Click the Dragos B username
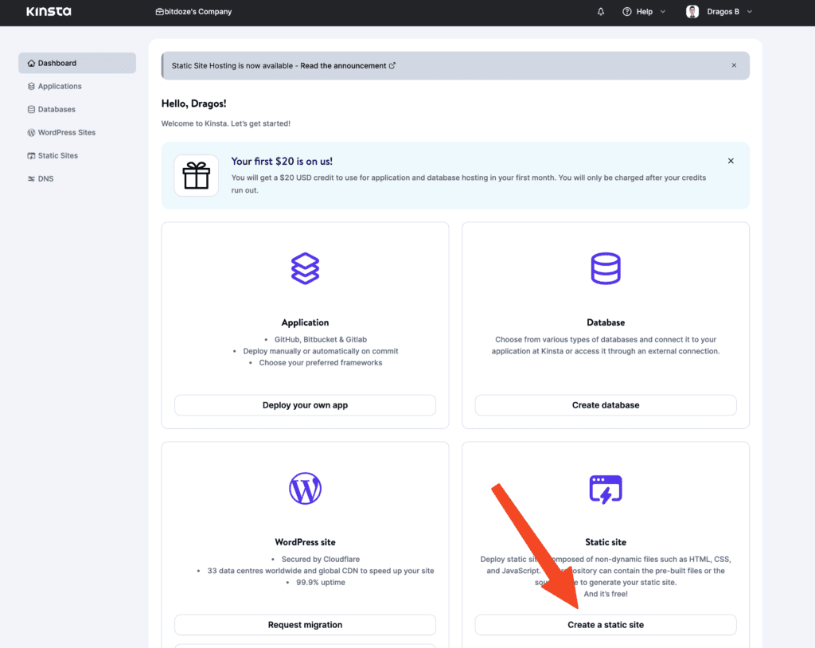The width and height of the screenshot is (815, 648). point(723,11)
